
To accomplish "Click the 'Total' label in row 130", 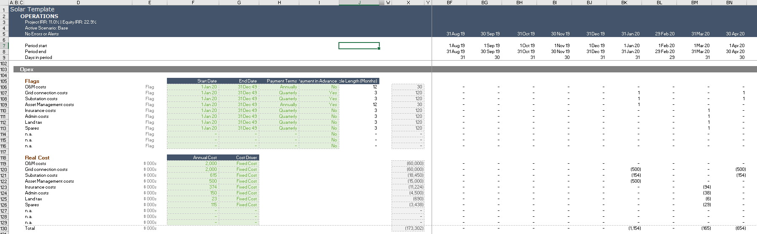I will (30, 228).
